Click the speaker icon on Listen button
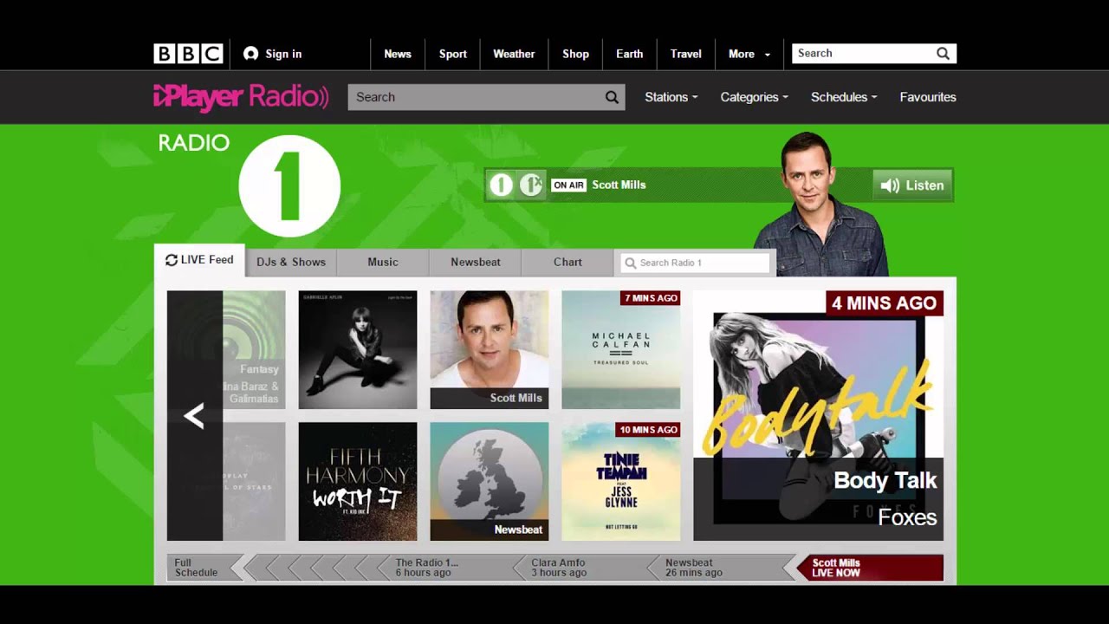Screen dimensions: 1109x624 (x=890, y=185)
